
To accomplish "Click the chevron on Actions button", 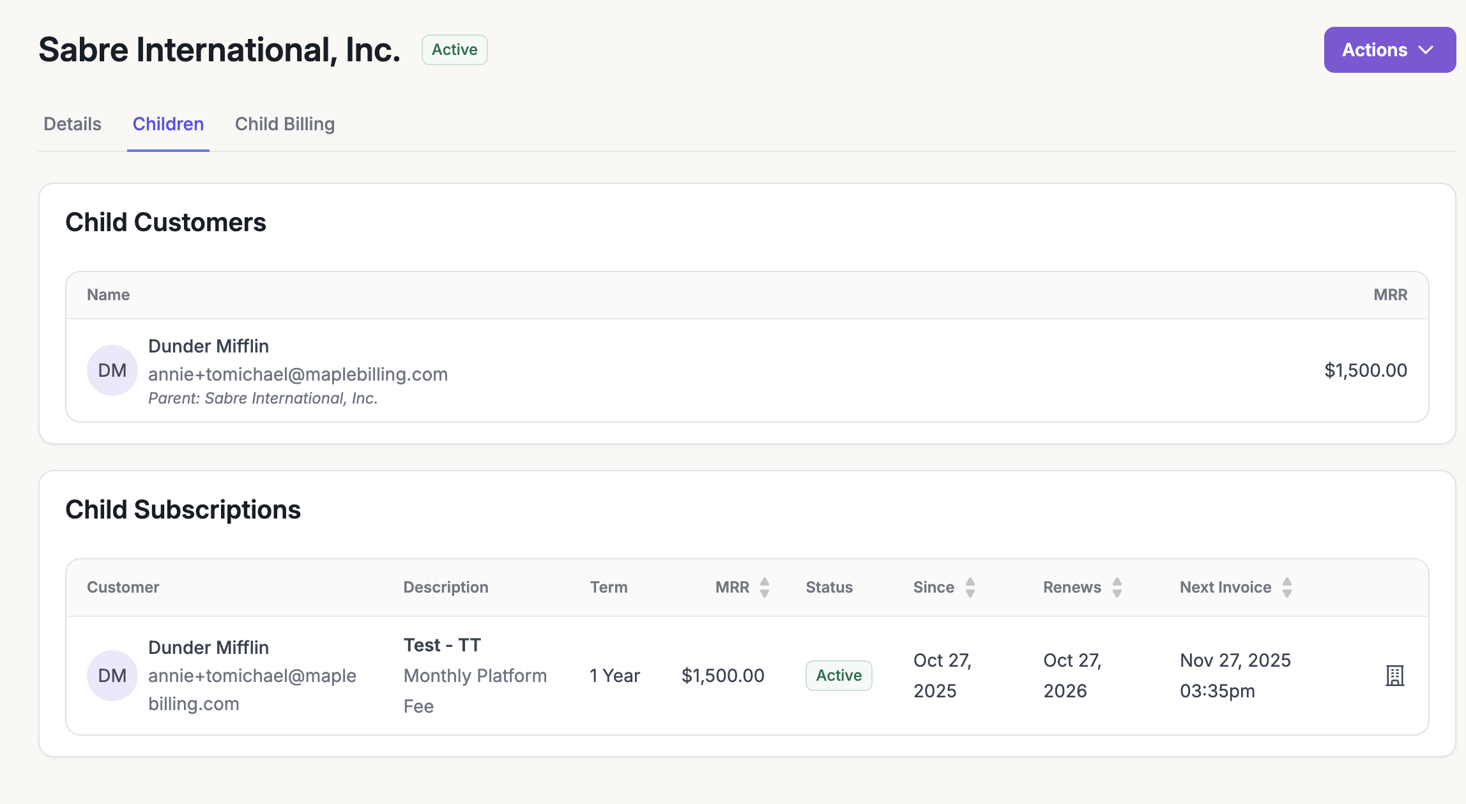I will click(x=1426, y=50).
